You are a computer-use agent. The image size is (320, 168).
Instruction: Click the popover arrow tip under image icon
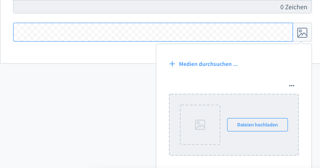tap(302, 43)
